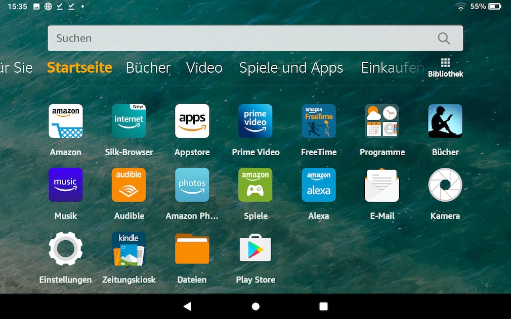Open the Dateien file manager

point(192,249)
